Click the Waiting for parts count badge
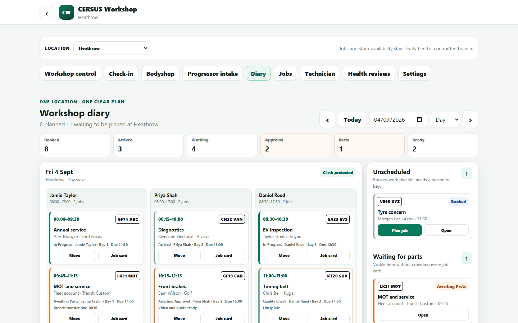 click(x=467, y=258)
